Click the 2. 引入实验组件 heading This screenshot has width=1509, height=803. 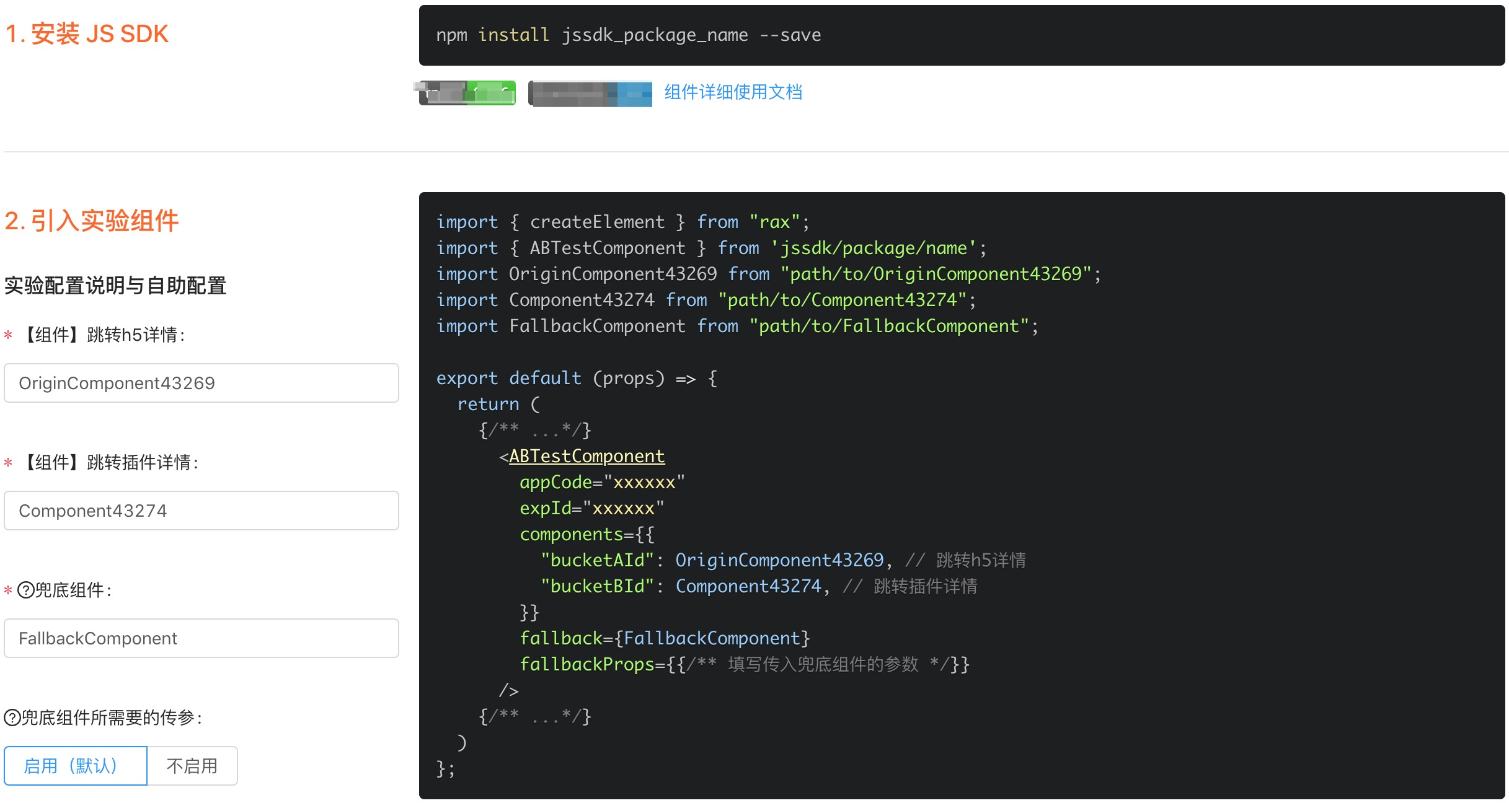tap(92, 221)
